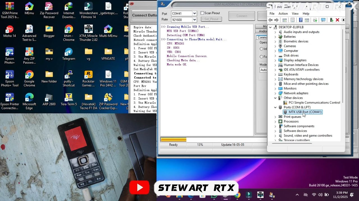Viewport: 359px width, 201px height.
Task: Expand the Disk drives node
Action: coord(275,56)
